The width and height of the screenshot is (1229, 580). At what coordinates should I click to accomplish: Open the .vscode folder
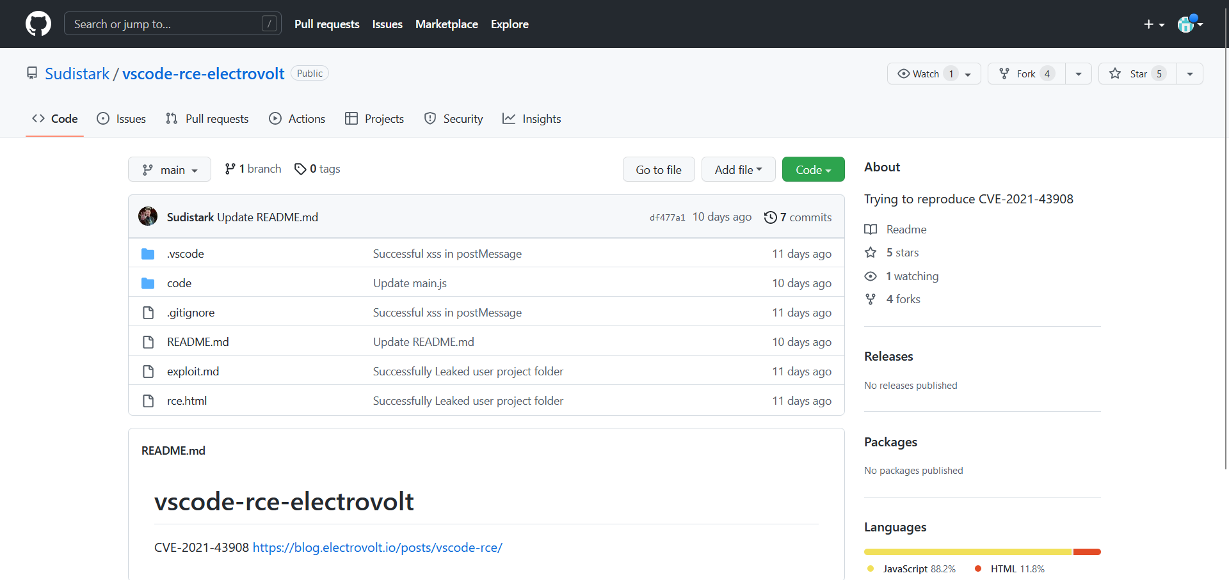[186, 254]
